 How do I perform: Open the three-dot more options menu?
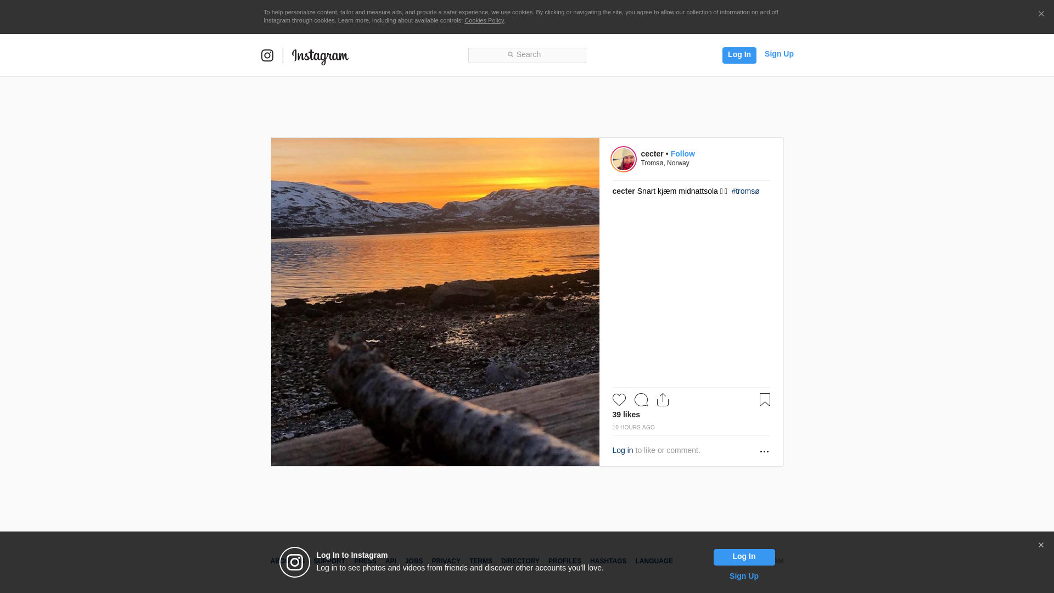[764, 451]
